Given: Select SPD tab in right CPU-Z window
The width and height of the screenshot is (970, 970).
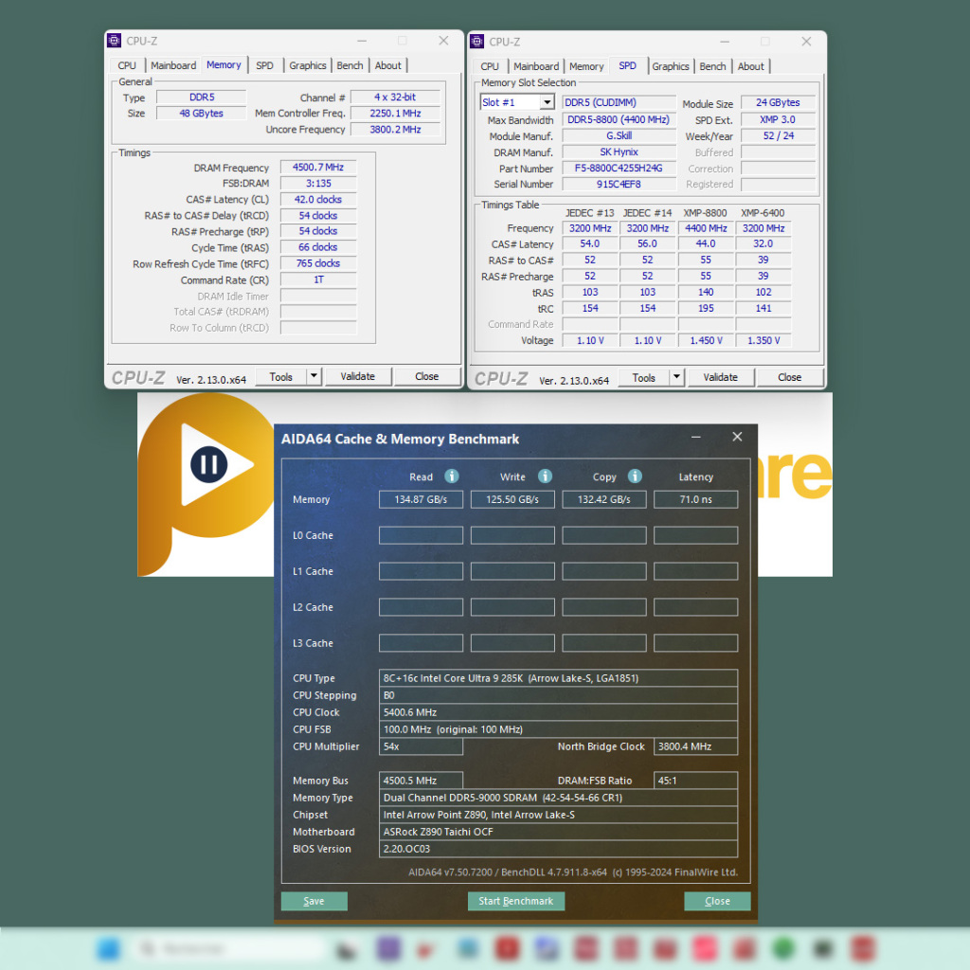Looking at the screenshot, I should point(627,65).
